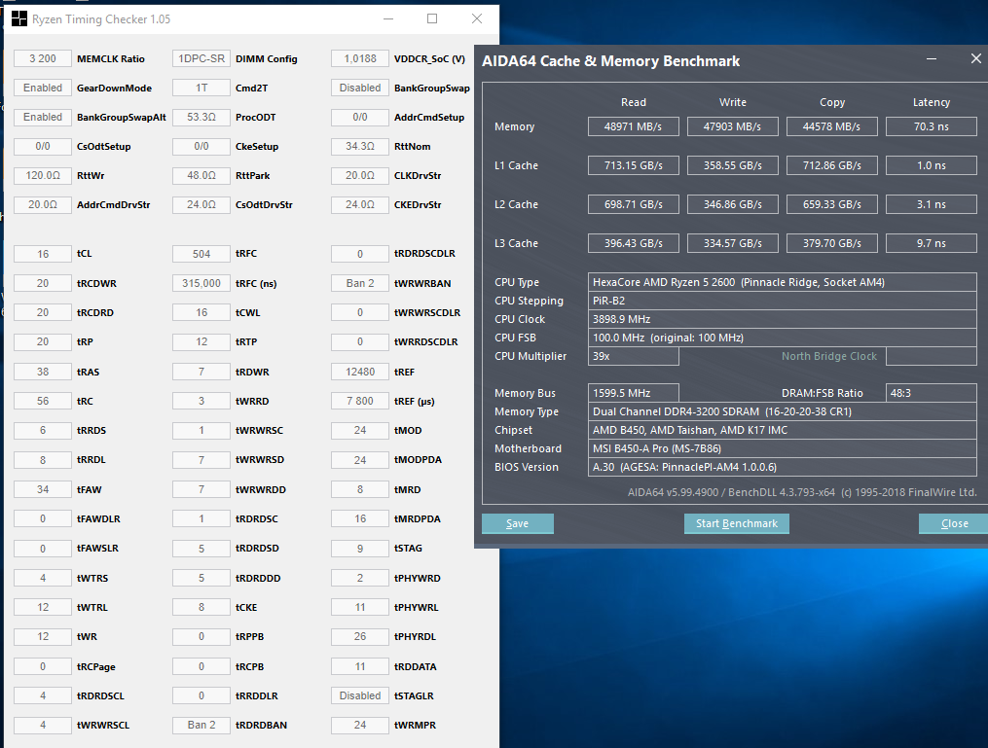The height and width of the screenshot is (748, 988).
Task: Click the Memory Copy 44578 MB/s field
Action: pyautogui.click(x=831, y=126)
